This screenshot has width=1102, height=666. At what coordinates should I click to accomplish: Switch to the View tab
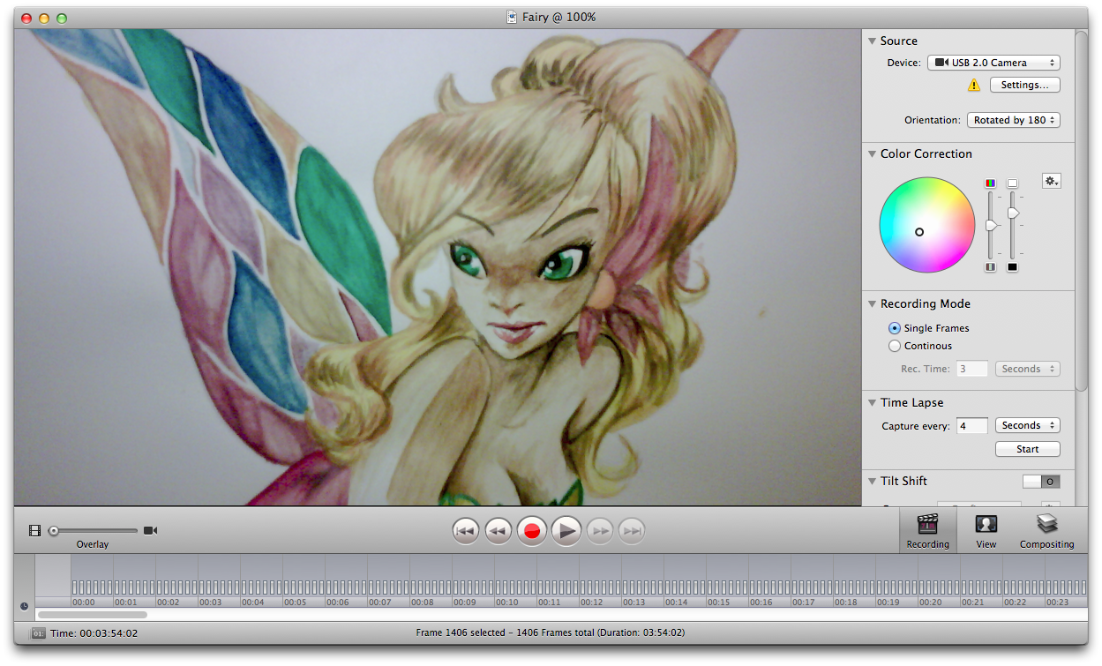[x=986, y=532]
